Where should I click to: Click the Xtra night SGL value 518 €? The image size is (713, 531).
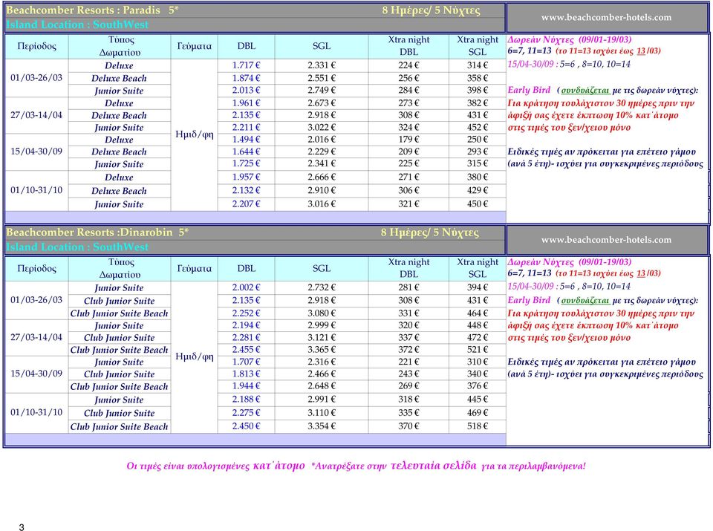point(477,426)
